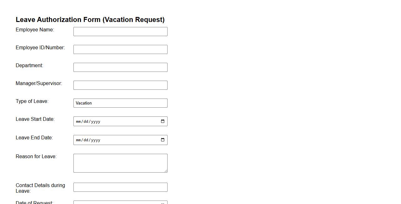Click the Department input box
Screen dimensions: 401x204
tap(120, 67)
